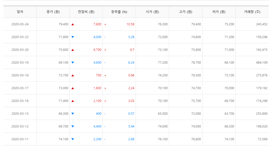This screenshot has width=271, height=146.
Task: Click closing price 79,400 in the 2020-03-24 row
Action: 63,24
